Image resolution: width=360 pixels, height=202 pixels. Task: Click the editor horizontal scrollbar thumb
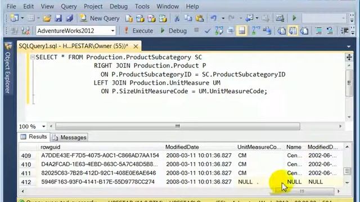pyautogui.click(x=178, y=126)
